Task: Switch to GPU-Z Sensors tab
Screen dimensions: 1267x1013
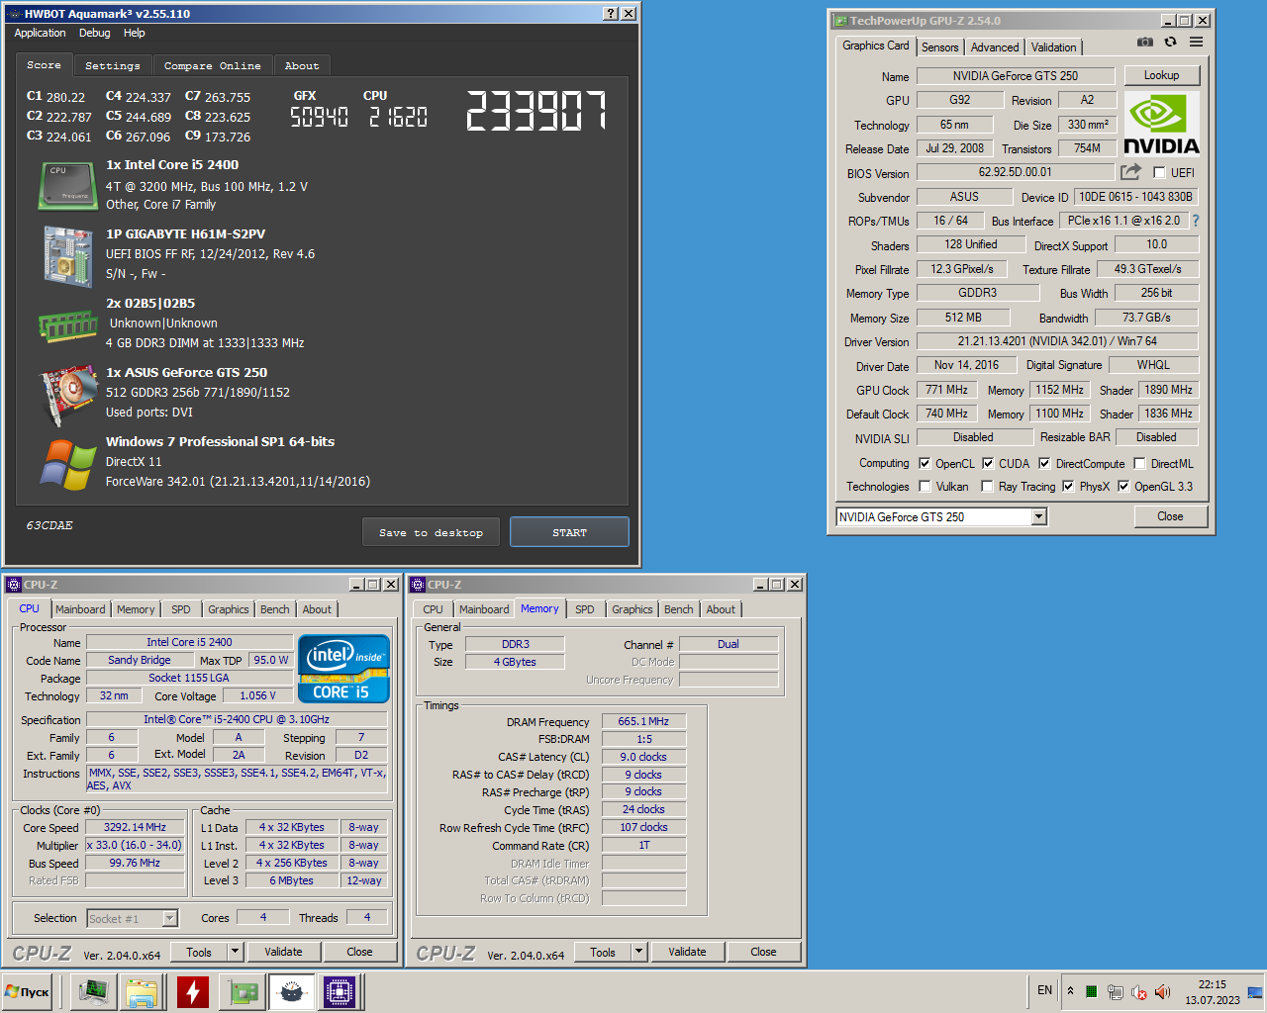Action: pyautogui.click(x=939, y=46)
